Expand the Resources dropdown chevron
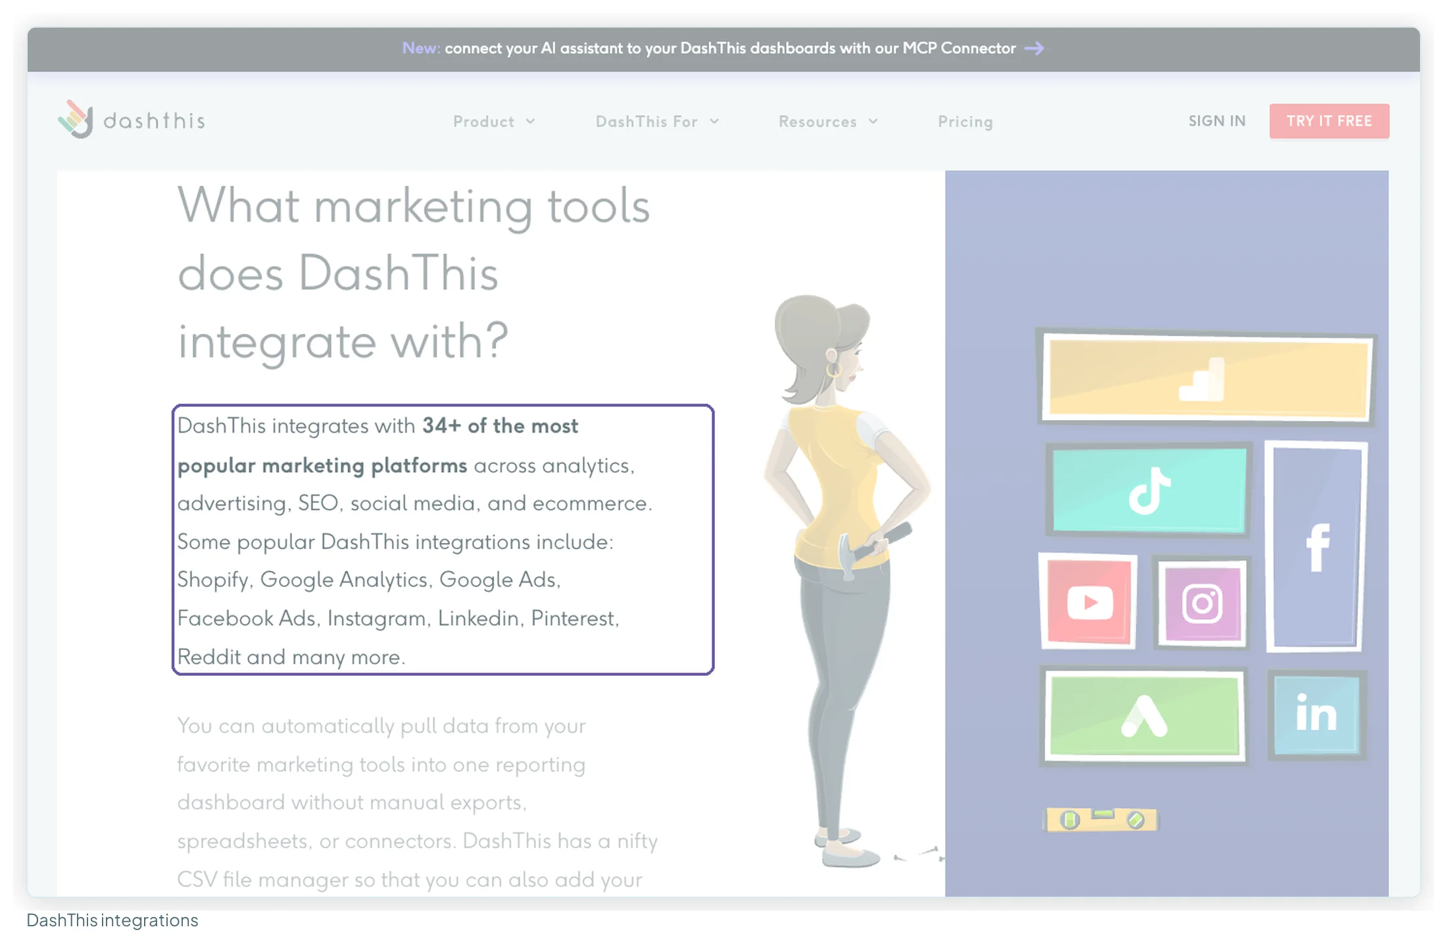The image size is (1447, 946). pyautogui.click(x=873, y=122)
